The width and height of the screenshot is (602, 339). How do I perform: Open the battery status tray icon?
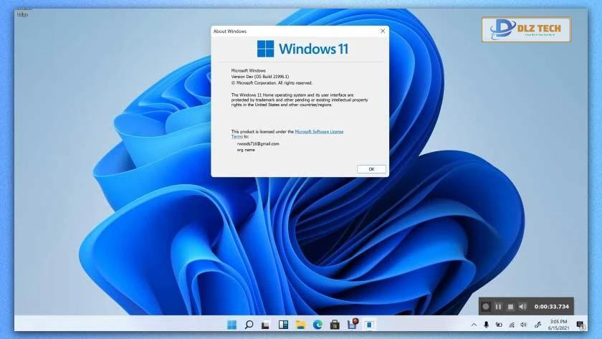coord(499,325)
